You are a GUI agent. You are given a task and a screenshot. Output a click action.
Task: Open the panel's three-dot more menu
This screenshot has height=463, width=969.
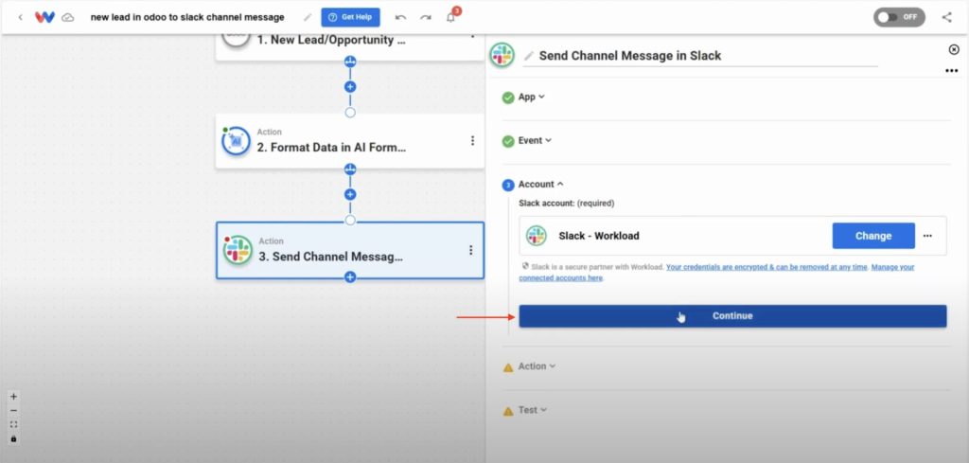(952, 71)
